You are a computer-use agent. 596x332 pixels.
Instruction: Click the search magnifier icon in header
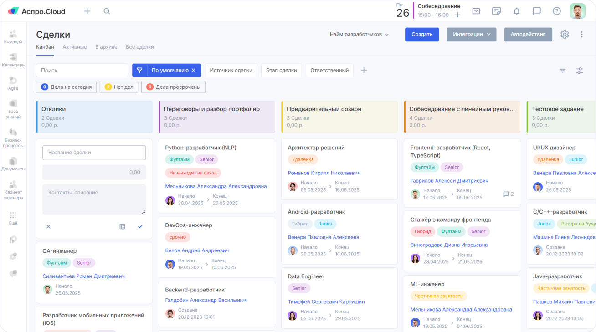[x=107, y=11]
